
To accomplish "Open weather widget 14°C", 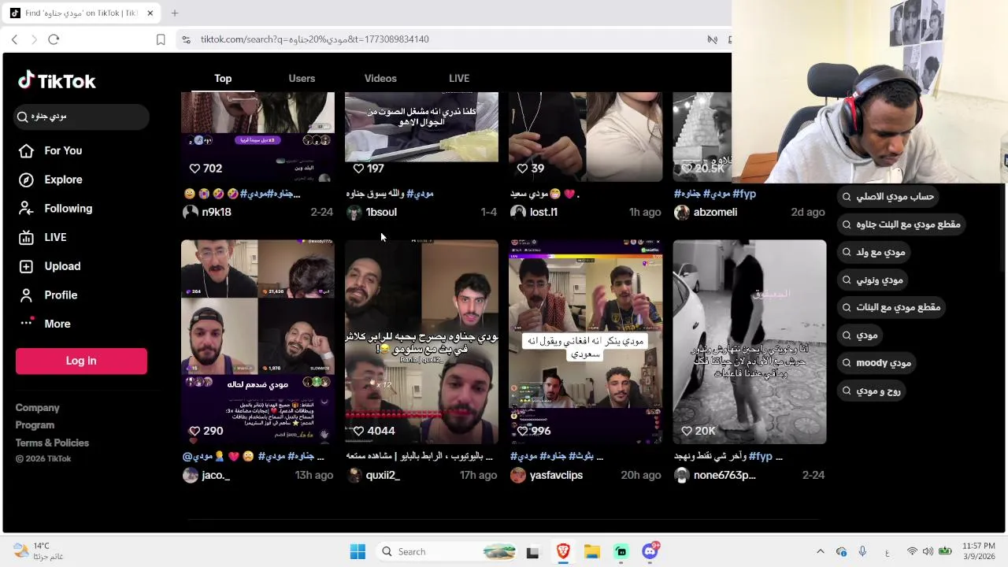I will tap(39, 551).
